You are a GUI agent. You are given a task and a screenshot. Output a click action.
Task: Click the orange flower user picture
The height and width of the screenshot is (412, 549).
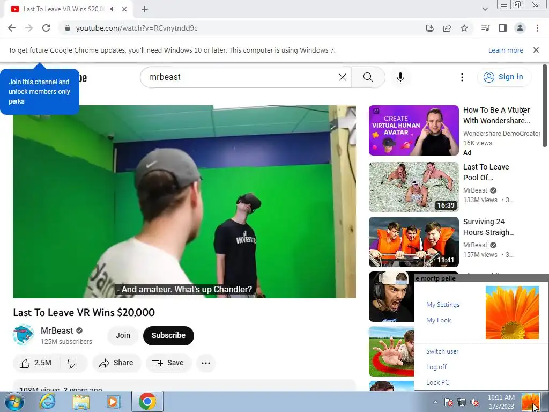point(512,313)
